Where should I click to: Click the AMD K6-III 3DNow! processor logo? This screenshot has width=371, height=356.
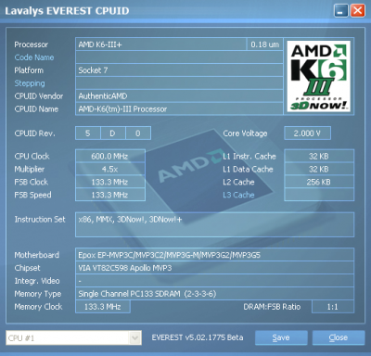319,76
